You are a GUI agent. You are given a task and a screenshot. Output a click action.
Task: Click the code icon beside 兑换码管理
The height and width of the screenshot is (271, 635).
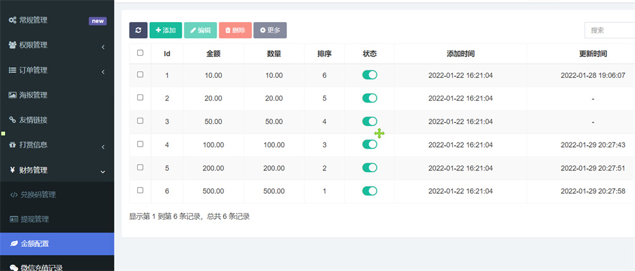(x=14, y=194)
